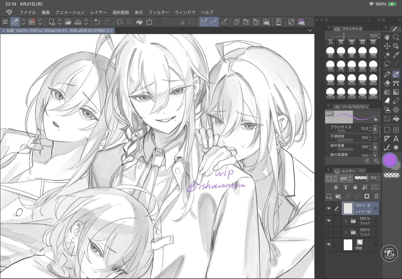Open the ファイル menu
The height and width of the screenshot is (279, 402).
(28, 12)
